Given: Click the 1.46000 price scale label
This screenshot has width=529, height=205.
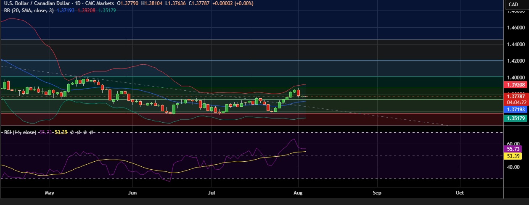Looking at the screenshot, I should pos(516,28).
